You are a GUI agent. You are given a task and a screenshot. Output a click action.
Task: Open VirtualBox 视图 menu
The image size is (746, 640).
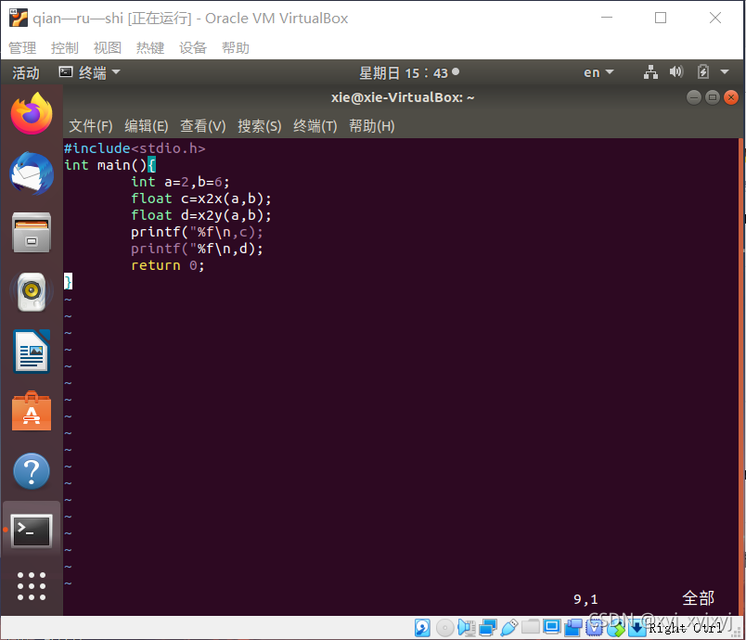tap(108, 48)
